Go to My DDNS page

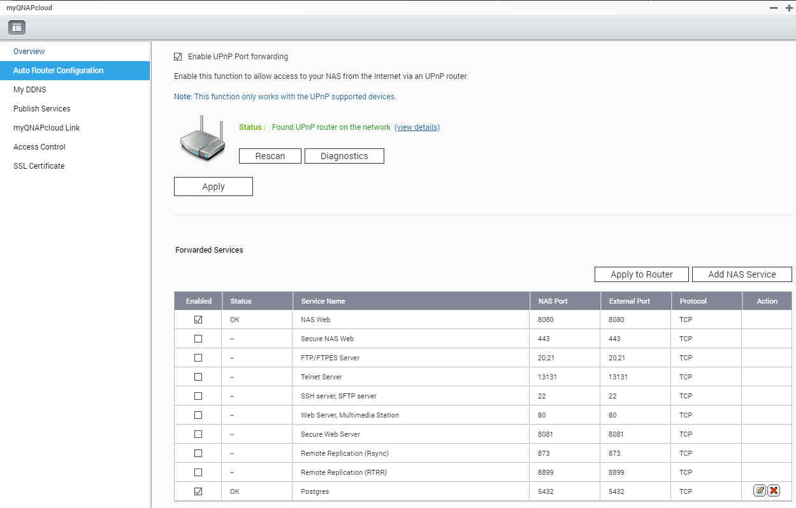30,90
